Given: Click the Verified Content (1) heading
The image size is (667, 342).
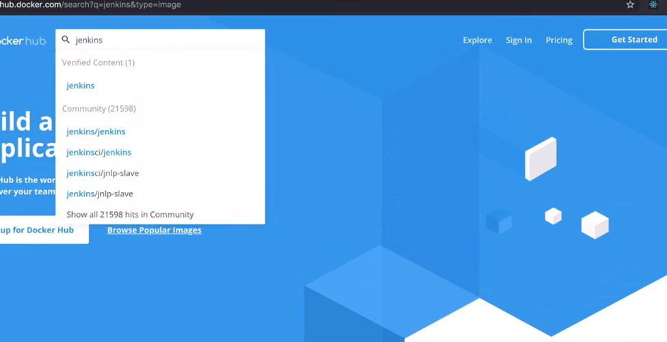Looking at the screenshot, I should [x=99, y=62].
